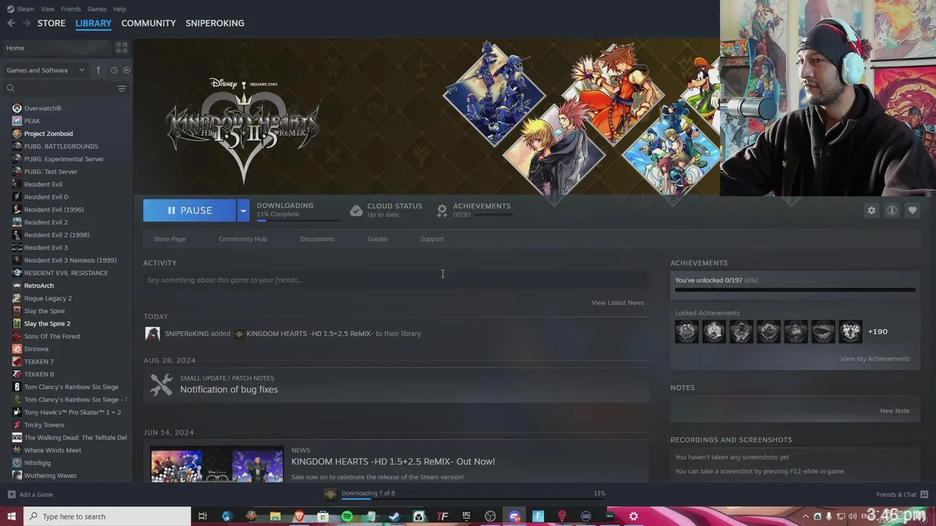The image size is (936, 526).
Task: Show ready-to-play games with the play-circle icon
Action: [127, 70]
